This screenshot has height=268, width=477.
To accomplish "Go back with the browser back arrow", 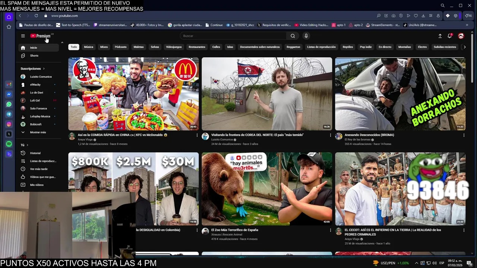I will [20, 16].
